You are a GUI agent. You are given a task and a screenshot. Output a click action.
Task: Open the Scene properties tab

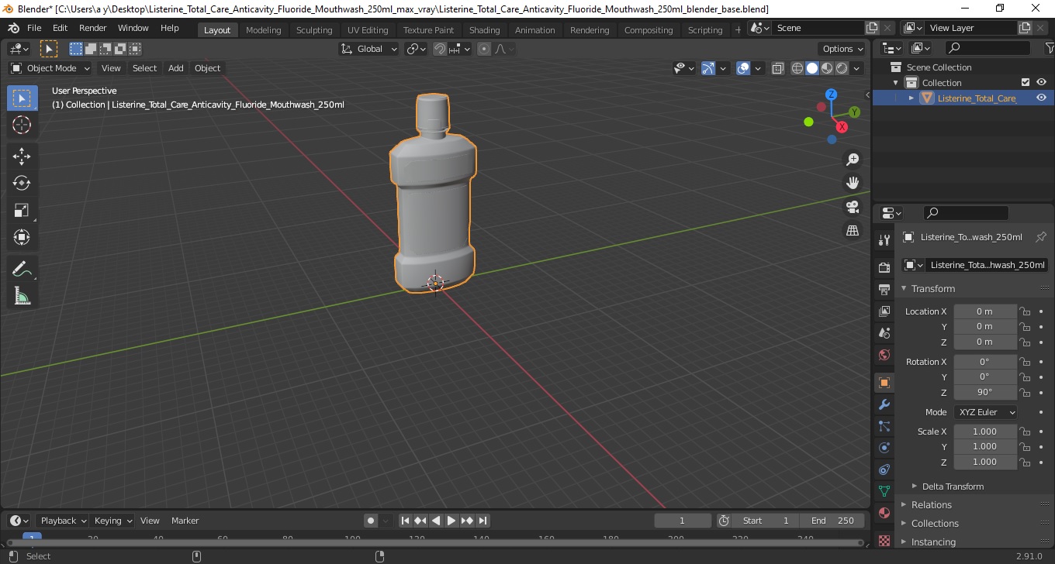pos(884,332)
